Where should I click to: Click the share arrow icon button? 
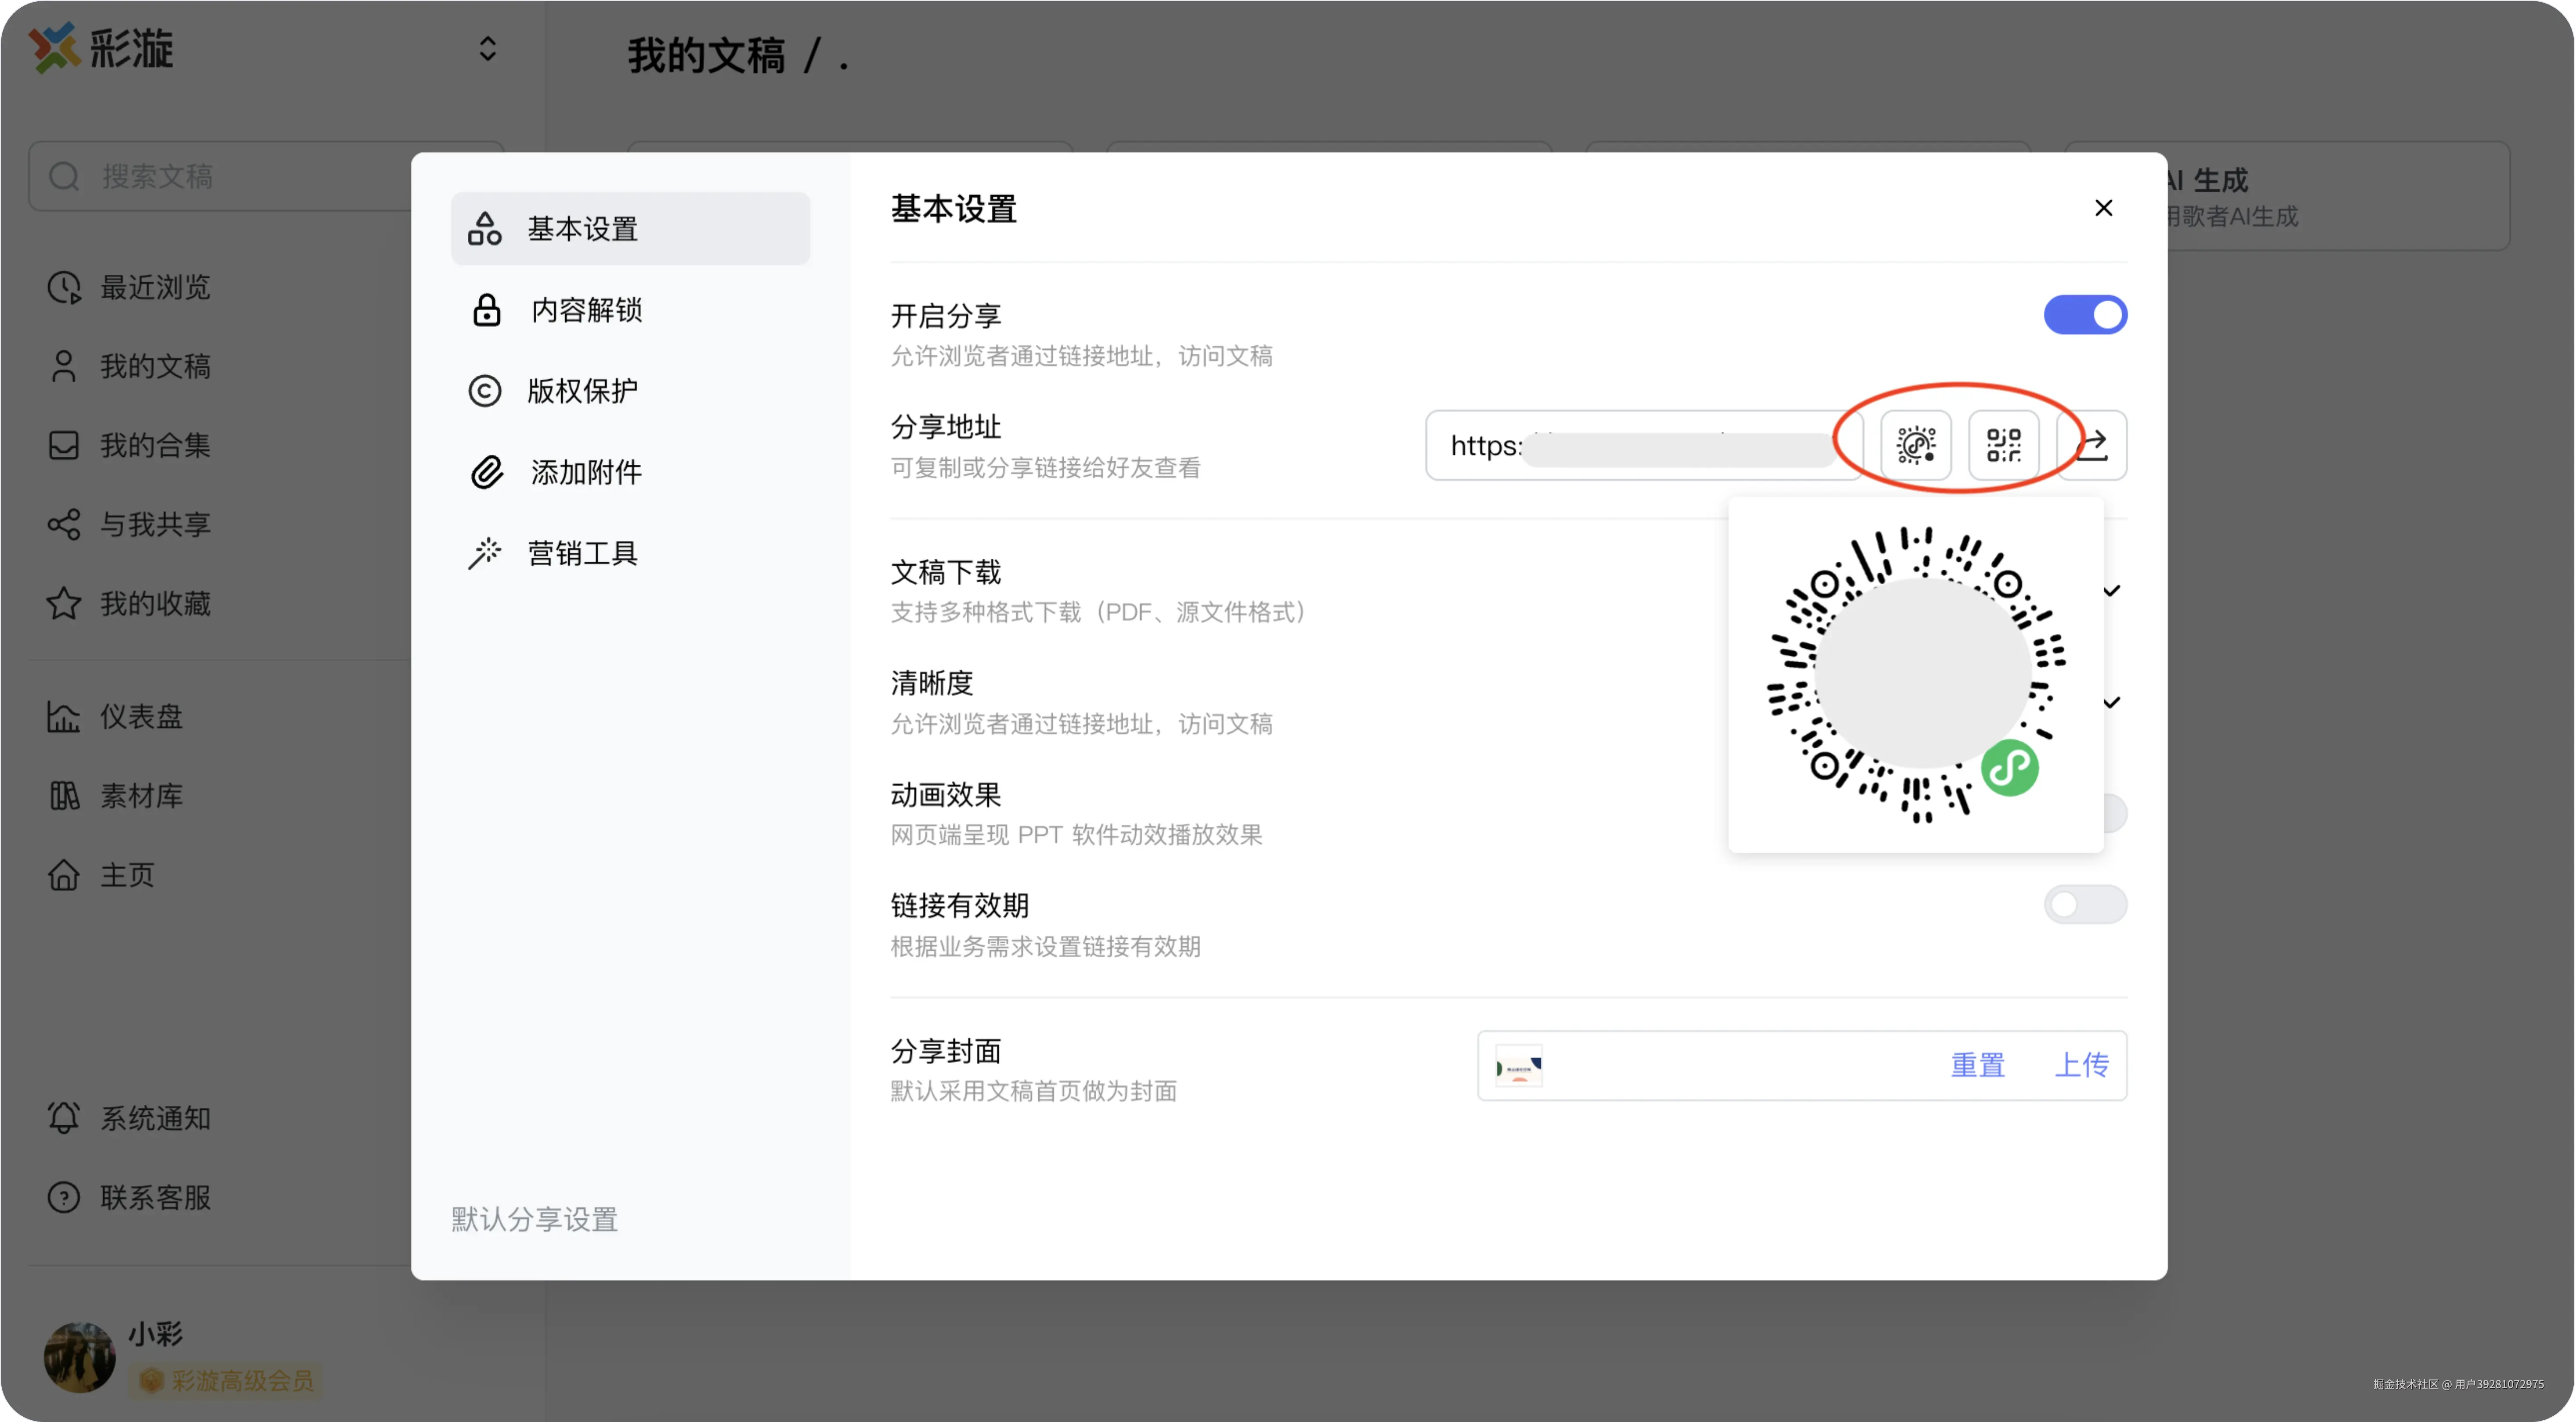2093,445
